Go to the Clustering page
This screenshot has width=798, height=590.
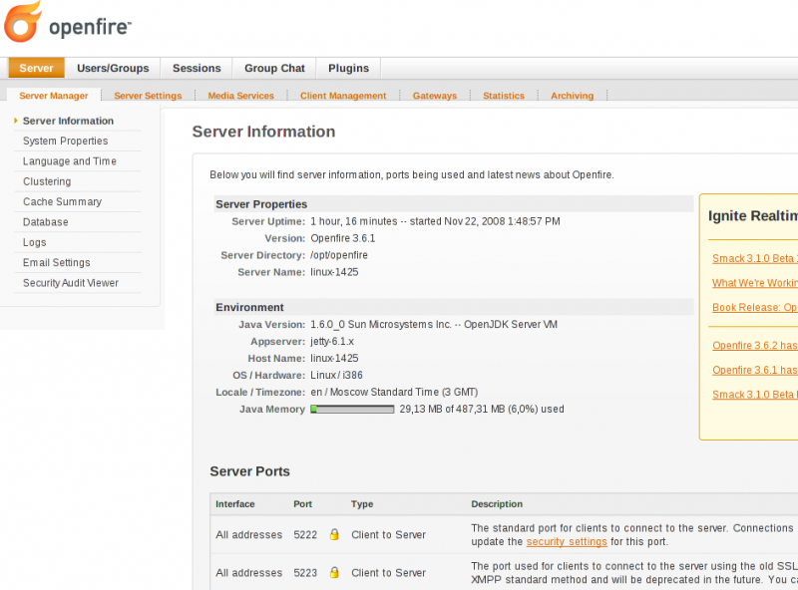(47, 181)
